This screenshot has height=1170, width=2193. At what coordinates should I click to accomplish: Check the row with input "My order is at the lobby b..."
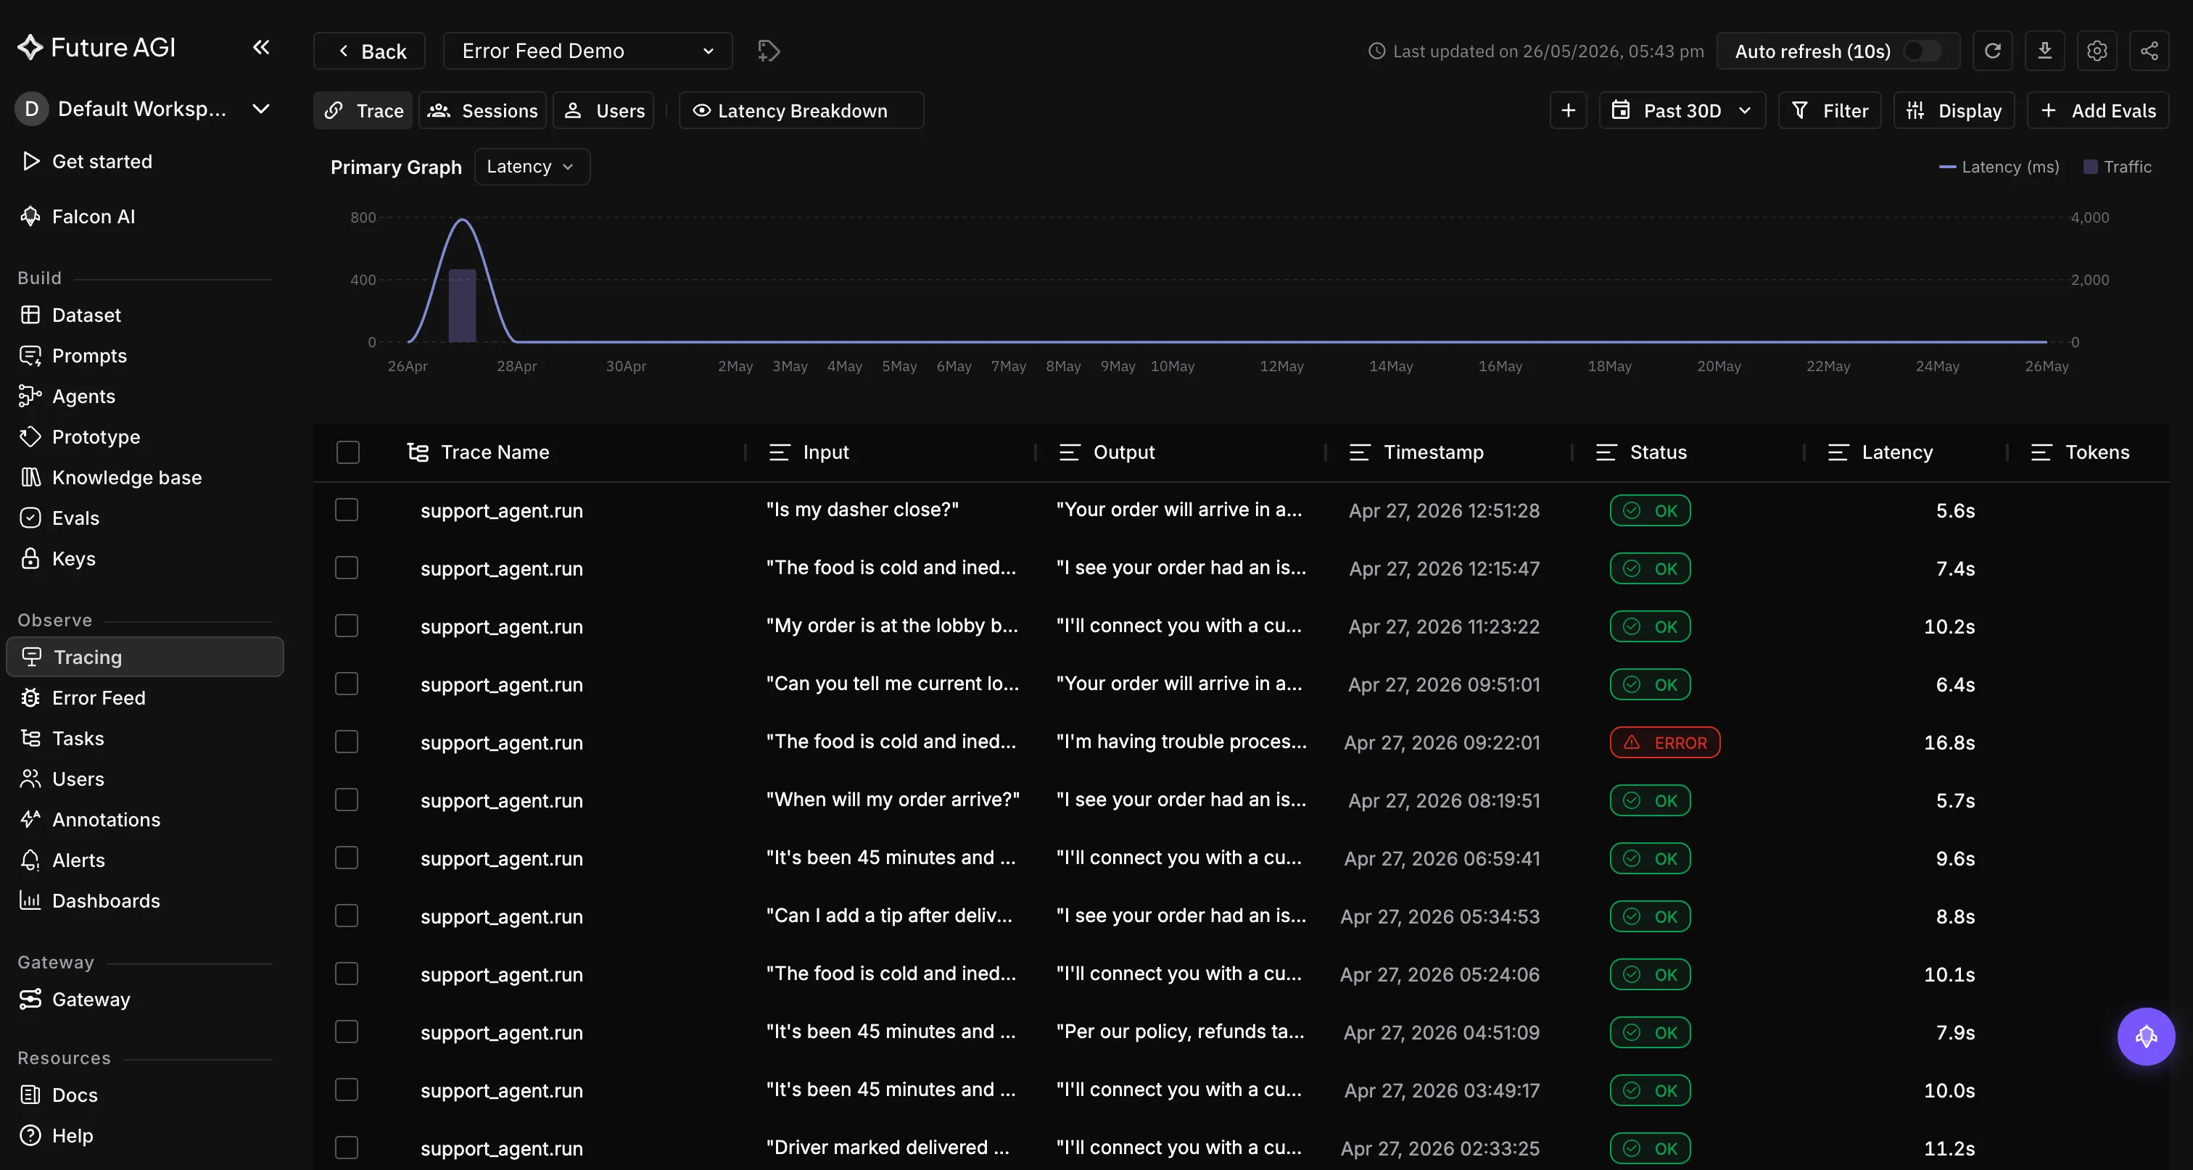point(347,626)
